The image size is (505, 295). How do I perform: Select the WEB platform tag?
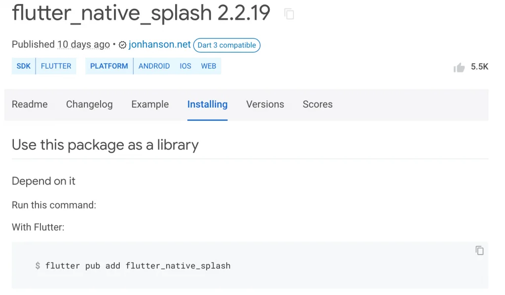(208, 66)
